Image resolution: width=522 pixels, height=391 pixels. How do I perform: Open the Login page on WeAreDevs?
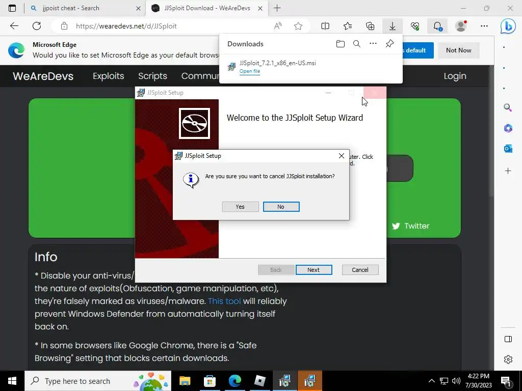(x=455, y=76)
